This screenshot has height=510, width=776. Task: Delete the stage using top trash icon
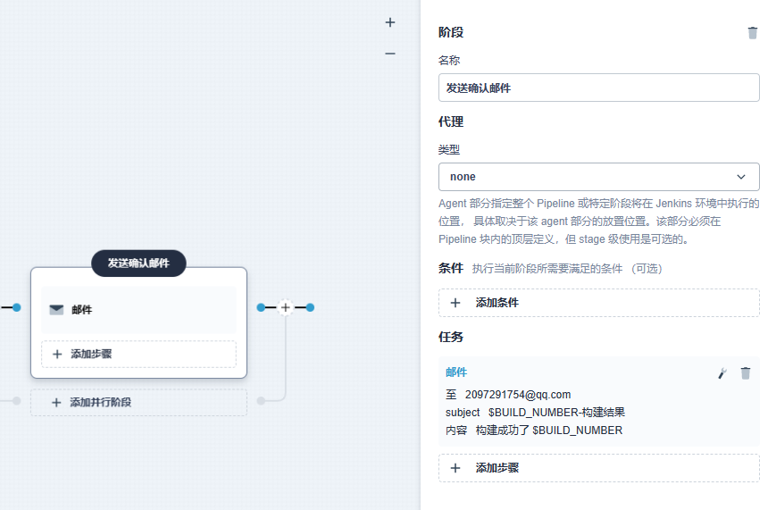pos(753,33)
